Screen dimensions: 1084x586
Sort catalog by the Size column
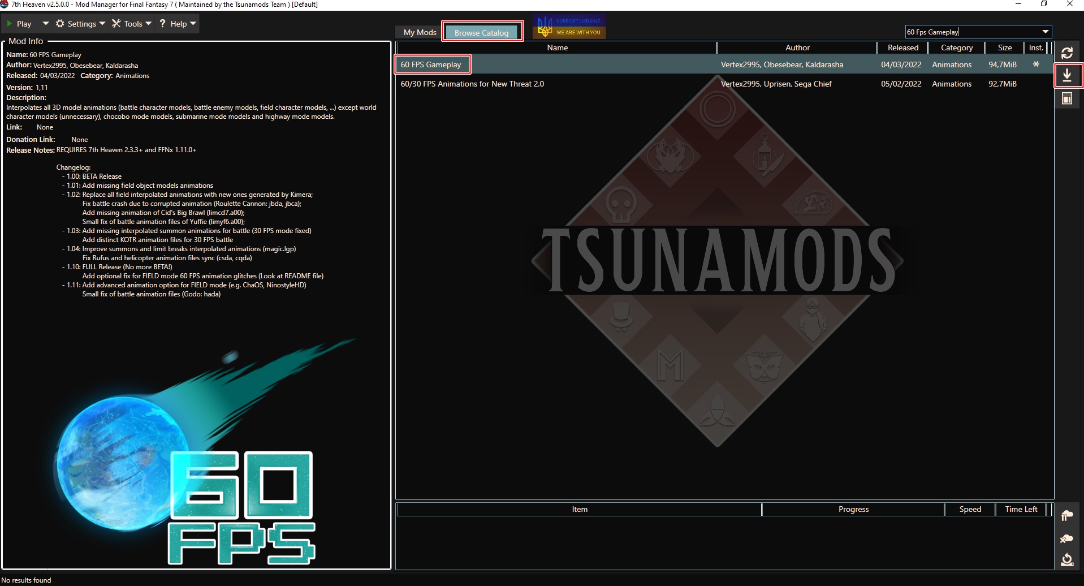(1005, 48)
